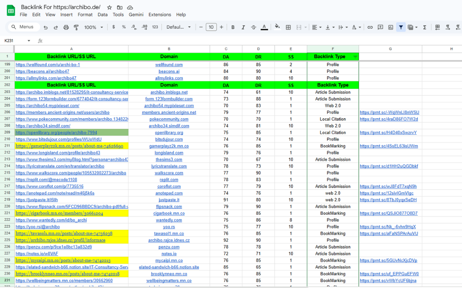Click the Print icon
462x288 pixels.
pyautogui.click(x=66, y=27)
